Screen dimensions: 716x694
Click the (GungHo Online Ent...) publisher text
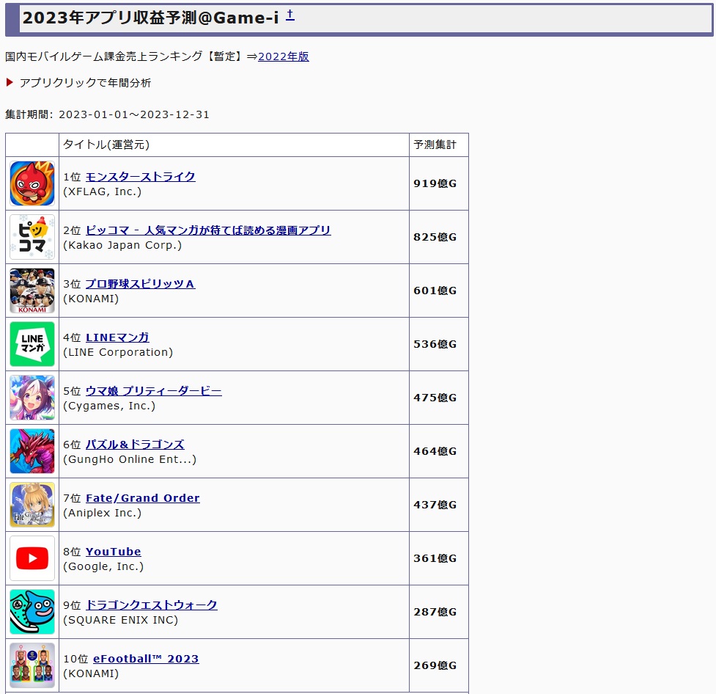[130, 459]
